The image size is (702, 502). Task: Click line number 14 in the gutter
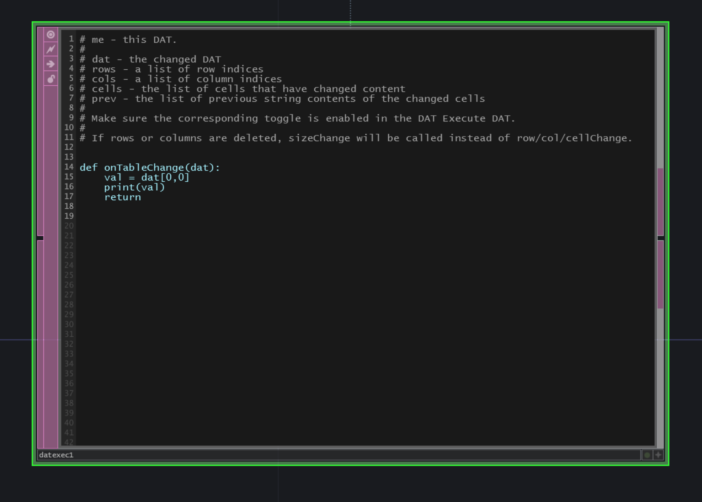69,167
